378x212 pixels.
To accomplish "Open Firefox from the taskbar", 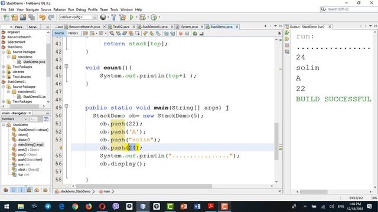I will pyautogui.click(x=89, y=207).
